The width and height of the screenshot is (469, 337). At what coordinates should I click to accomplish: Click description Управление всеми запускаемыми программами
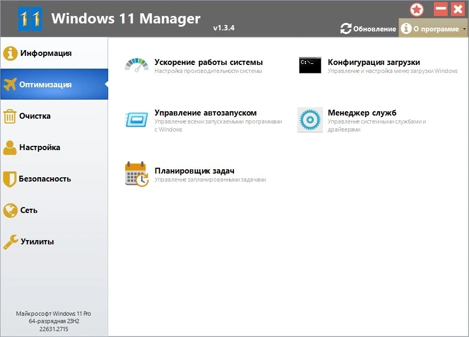(219, 126)
